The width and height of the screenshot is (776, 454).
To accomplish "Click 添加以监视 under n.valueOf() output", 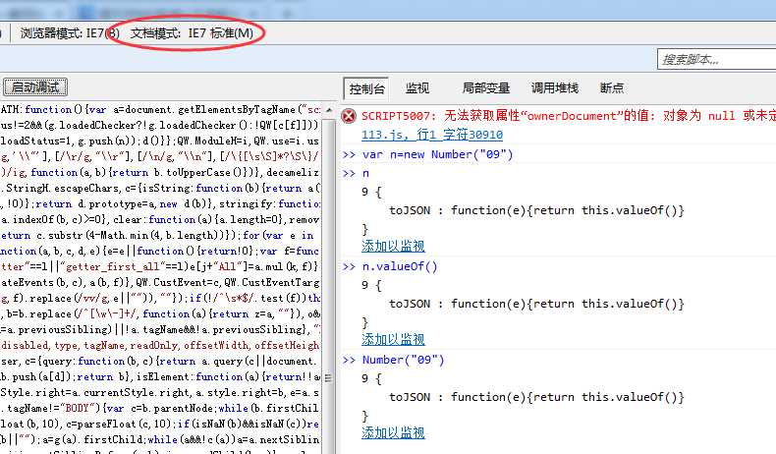I will (393, 339).
